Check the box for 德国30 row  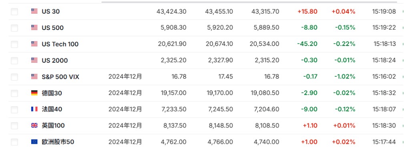(x=14, y=93)
